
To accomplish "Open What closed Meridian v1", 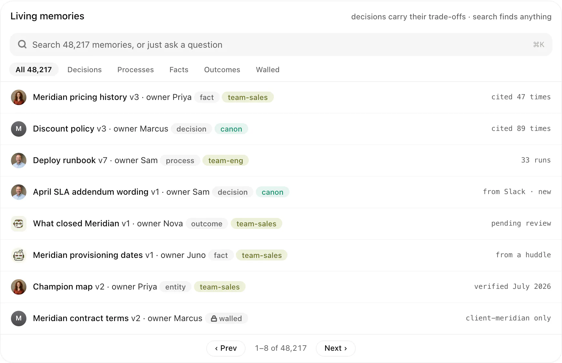I will (281, 224).
